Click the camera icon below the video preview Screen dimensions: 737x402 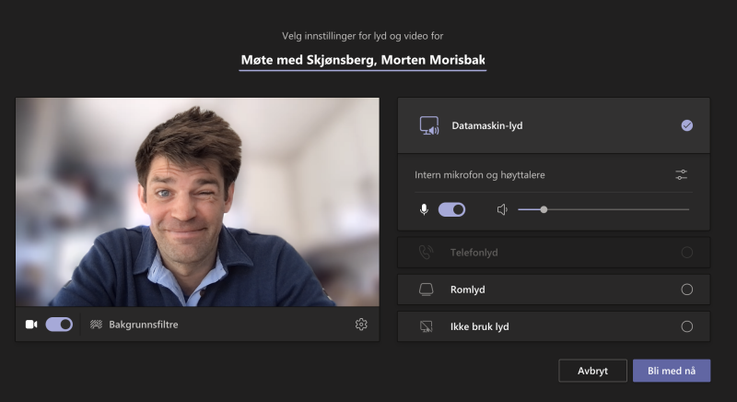coord(31,325)
